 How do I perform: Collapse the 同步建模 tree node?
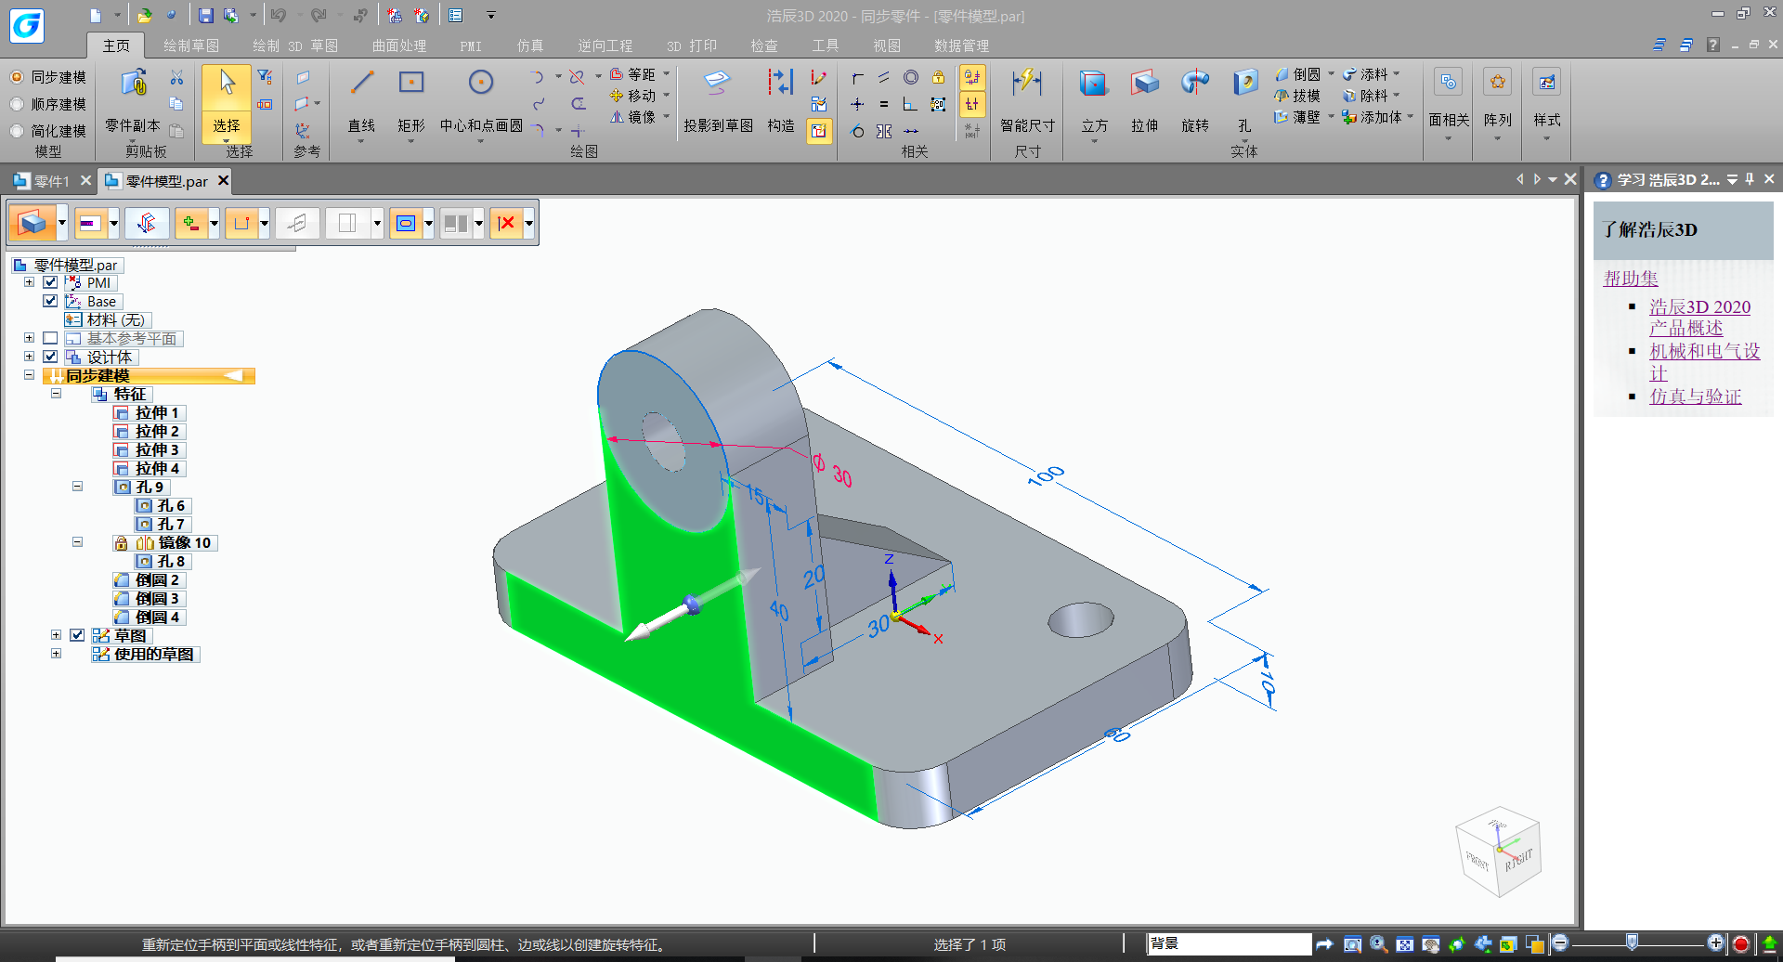click(29, 375)
